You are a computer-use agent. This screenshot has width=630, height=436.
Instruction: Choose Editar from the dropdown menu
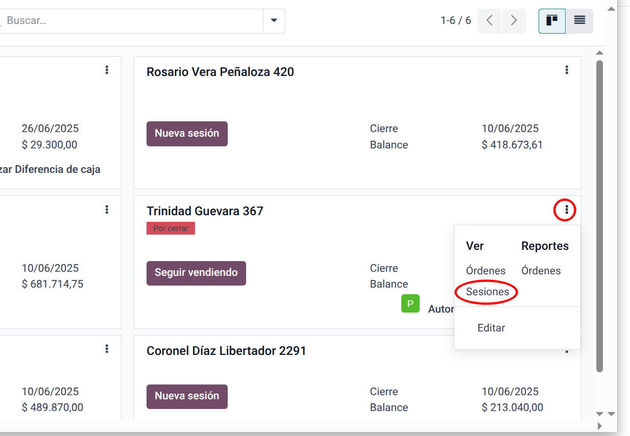point(491,328)
